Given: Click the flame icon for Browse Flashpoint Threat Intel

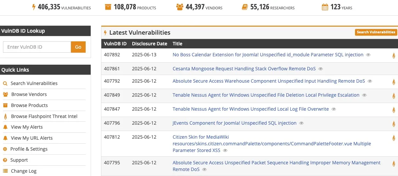Looking at the screenshot, I should point(5,117).
